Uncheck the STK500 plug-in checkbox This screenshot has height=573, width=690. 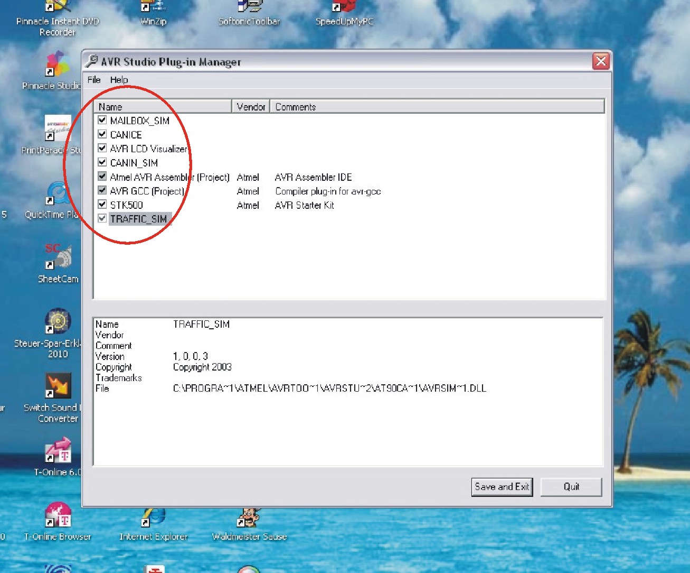pos(102,204)
